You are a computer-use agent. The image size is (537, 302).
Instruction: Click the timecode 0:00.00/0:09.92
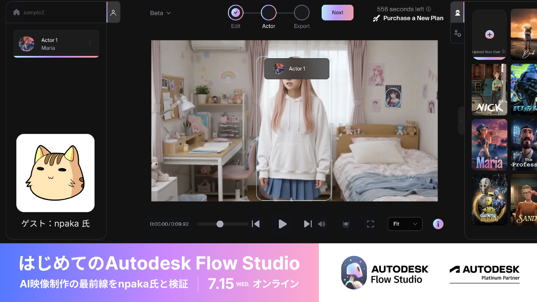(169, 224)
